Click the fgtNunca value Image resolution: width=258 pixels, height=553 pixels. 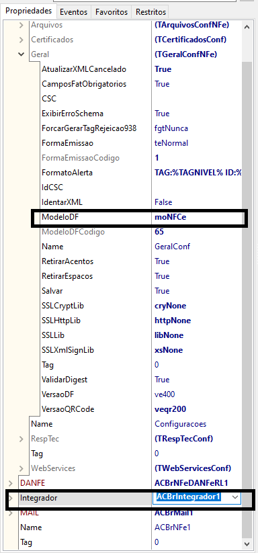point(171,128)
